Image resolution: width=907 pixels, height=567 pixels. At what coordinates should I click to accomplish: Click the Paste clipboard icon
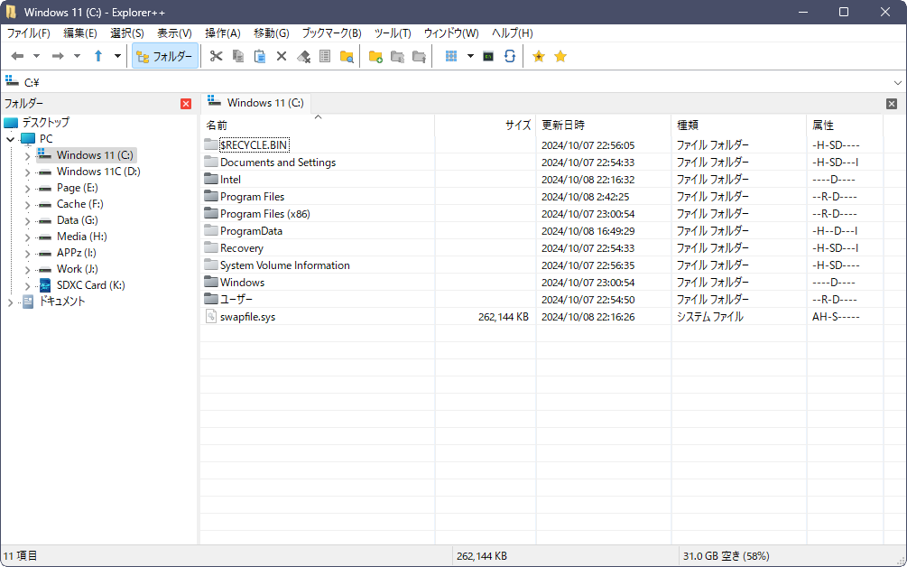coord(260,56)
